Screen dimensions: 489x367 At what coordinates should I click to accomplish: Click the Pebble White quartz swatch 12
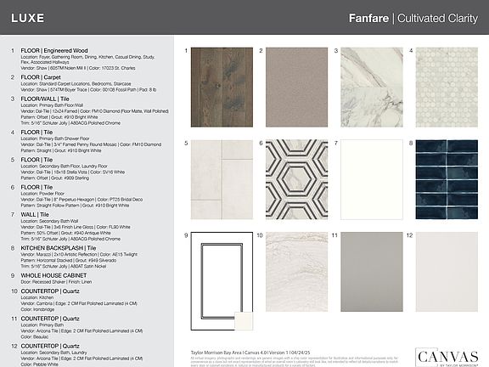point(447,272)
